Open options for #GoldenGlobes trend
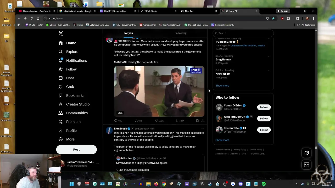 (269, 39)
